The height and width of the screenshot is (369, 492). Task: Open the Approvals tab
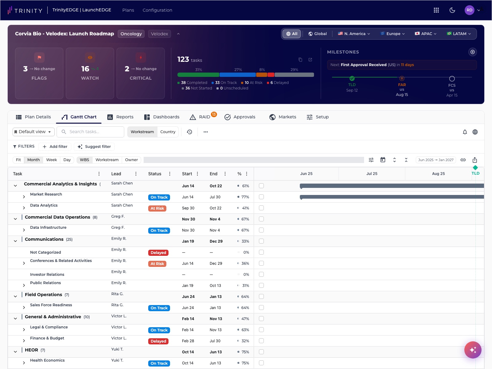(x=240, y=117)
